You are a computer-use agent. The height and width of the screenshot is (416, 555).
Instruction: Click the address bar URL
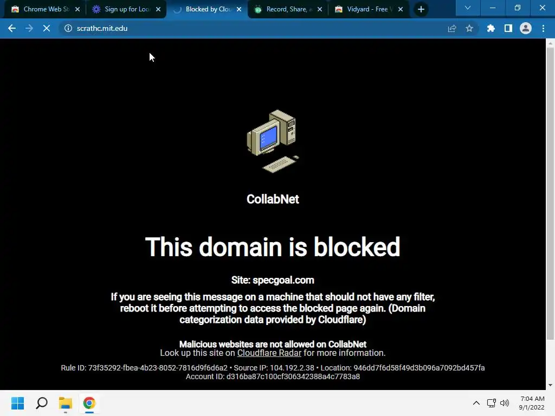point(102,28)
